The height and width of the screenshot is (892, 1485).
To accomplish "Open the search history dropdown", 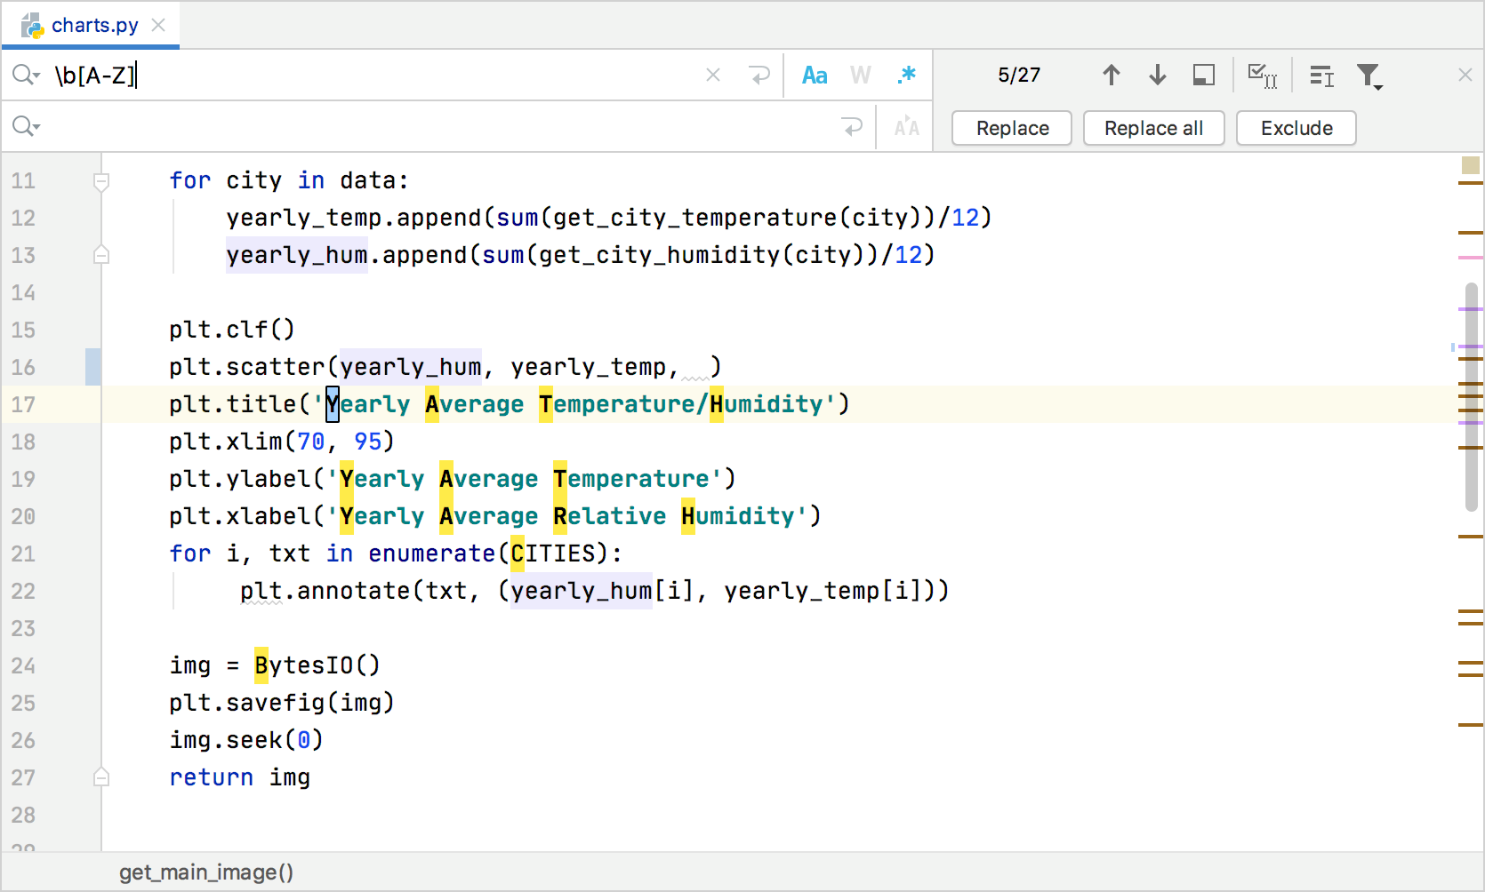I will coord(25,75).
